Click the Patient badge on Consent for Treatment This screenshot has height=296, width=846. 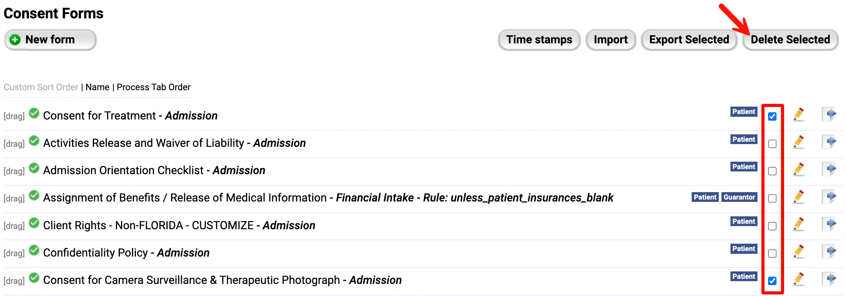coord(743,112)
